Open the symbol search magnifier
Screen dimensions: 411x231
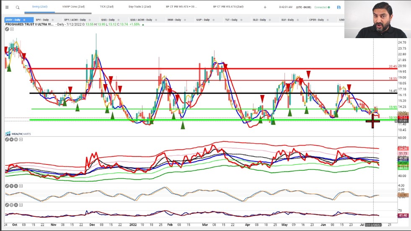coord(18,8)
